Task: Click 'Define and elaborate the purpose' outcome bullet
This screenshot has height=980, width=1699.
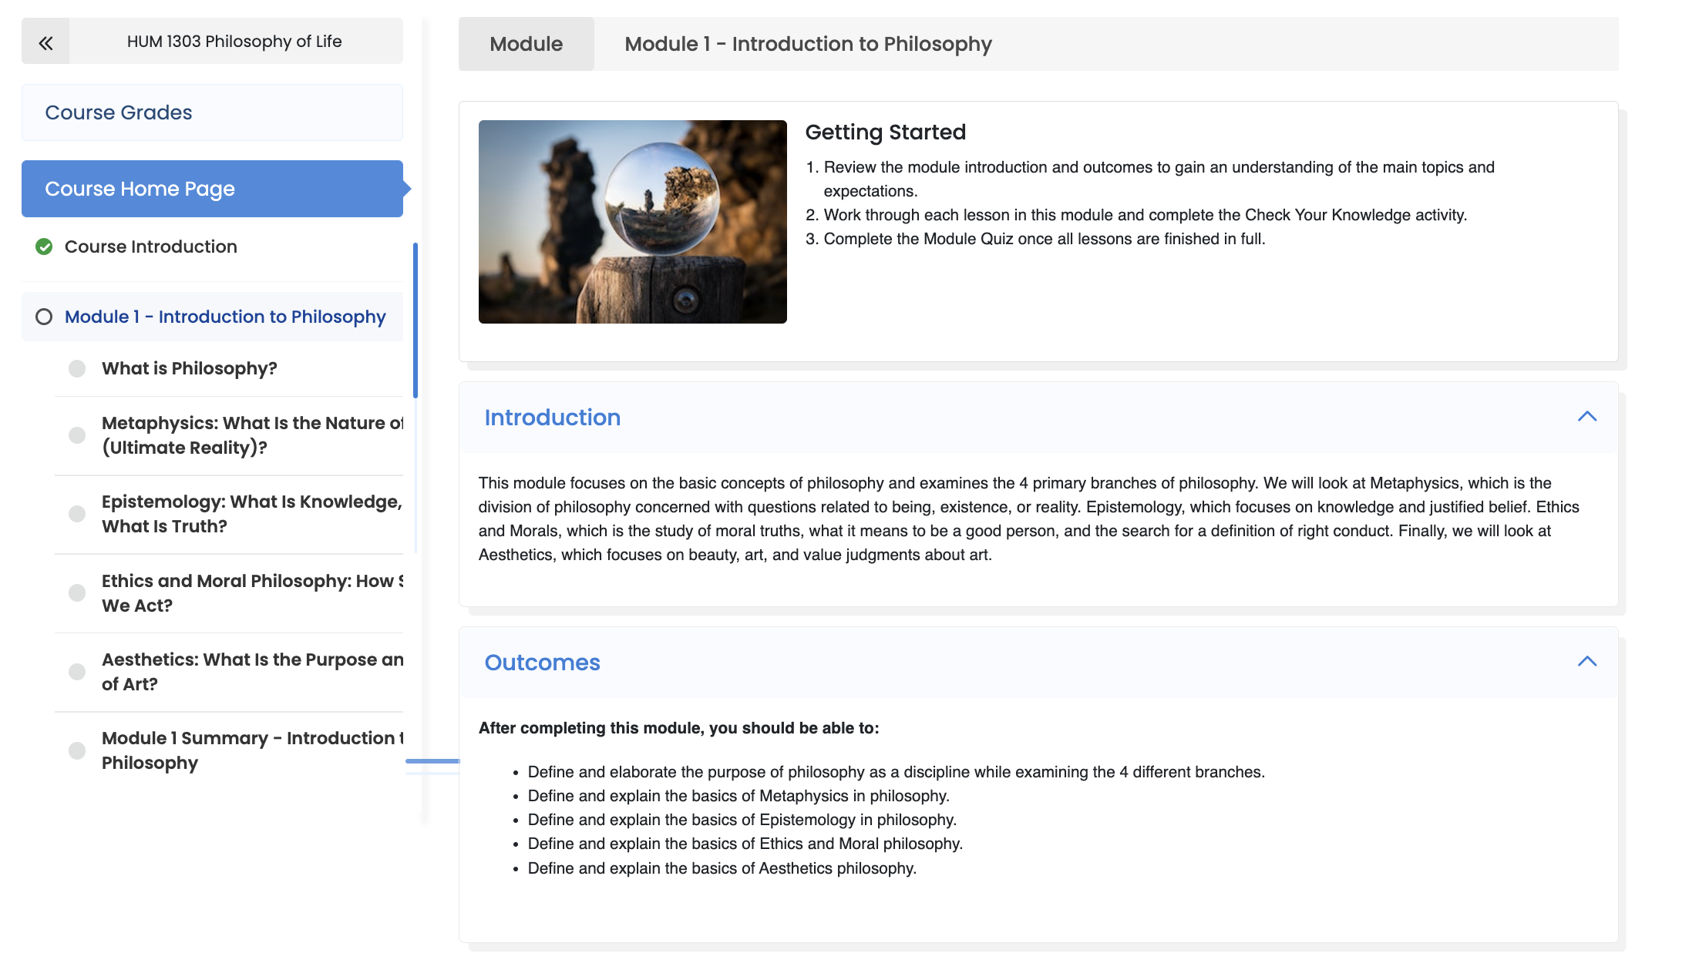Action: 897,772
